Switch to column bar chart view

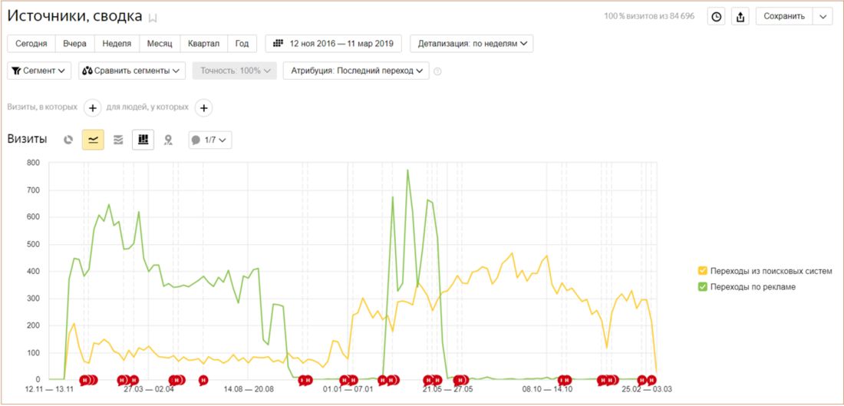pyautogui.click(x=143, y=140)
